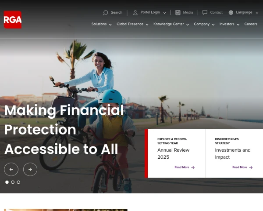The image size is (263, 211).
Task: Go to previous slide with left arrow
Action: [x=11, y=169]
